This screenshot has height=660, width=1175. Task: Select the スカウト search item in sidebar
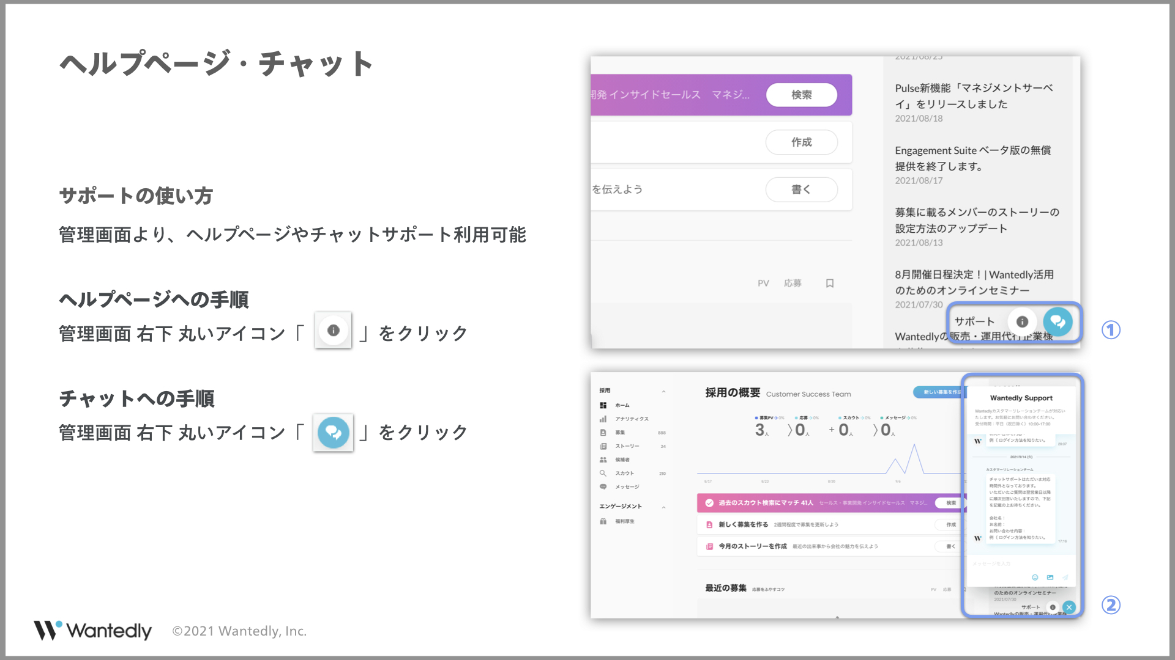click(x=624, y=473)
